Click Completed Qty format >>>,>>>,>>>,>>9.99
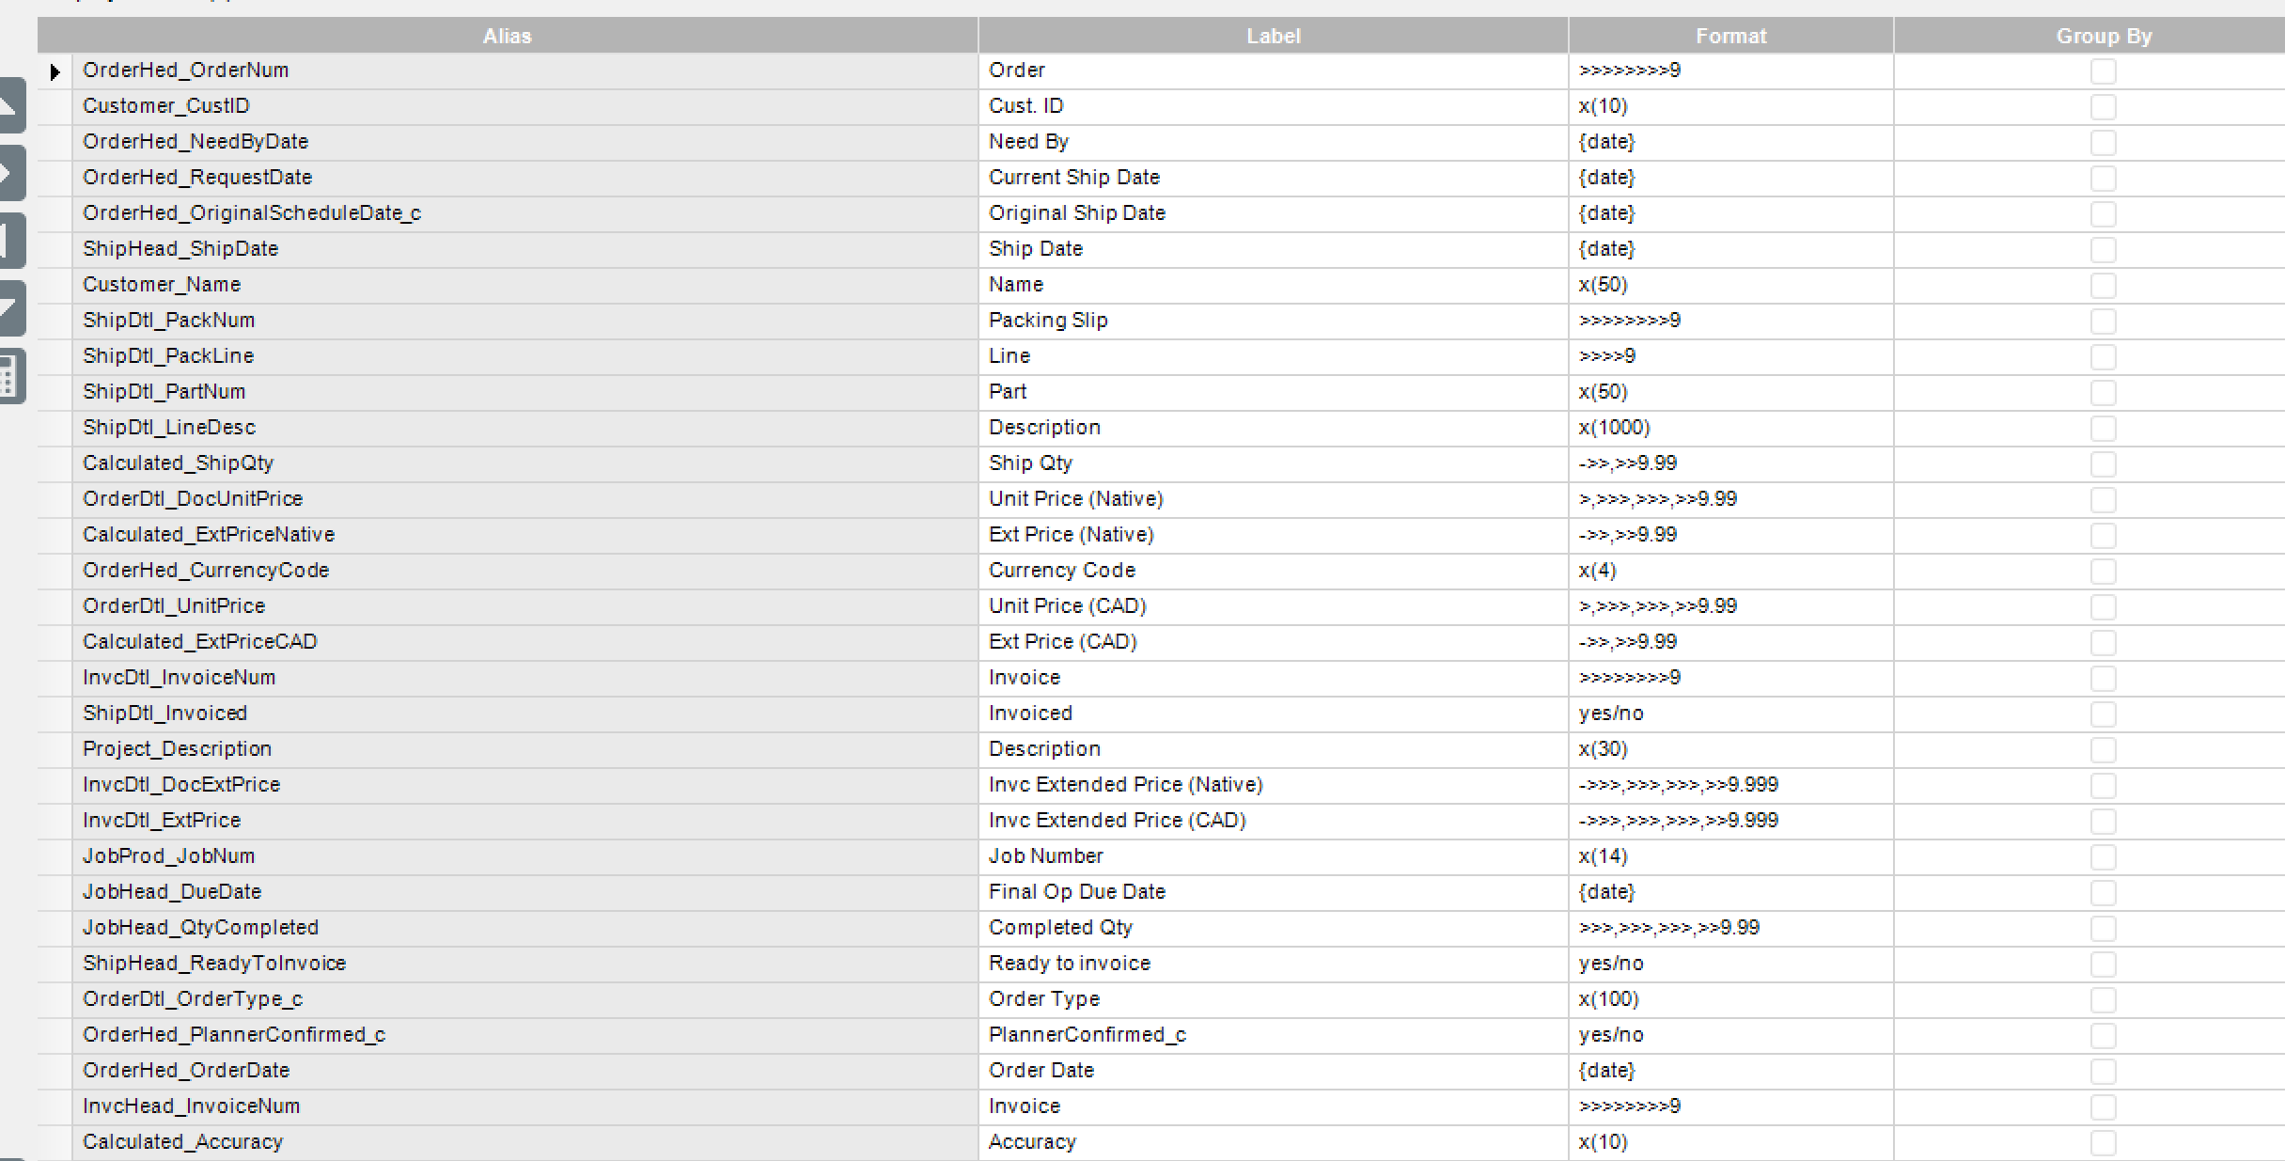The width and height of the screenshot is (2285, 1161). point(1731,928)
